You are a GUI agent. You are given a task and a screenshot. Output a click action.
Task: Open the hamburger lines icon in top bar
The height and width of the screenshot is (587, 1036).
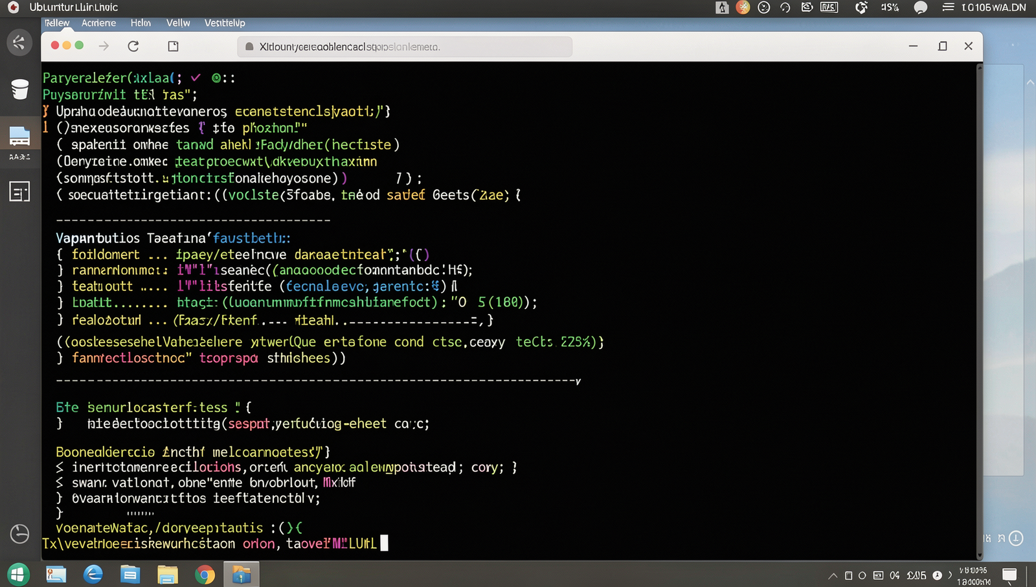coord(948,7)
